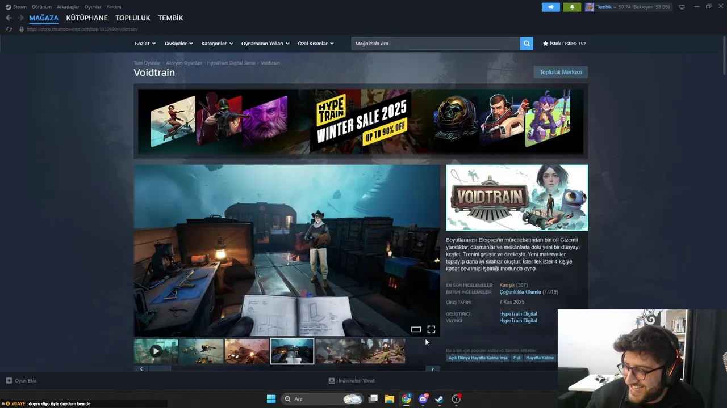This screenshot has width=727, height=408.
Task: Open the HypeTrain Digital publisher link
Action: point(518,321)
